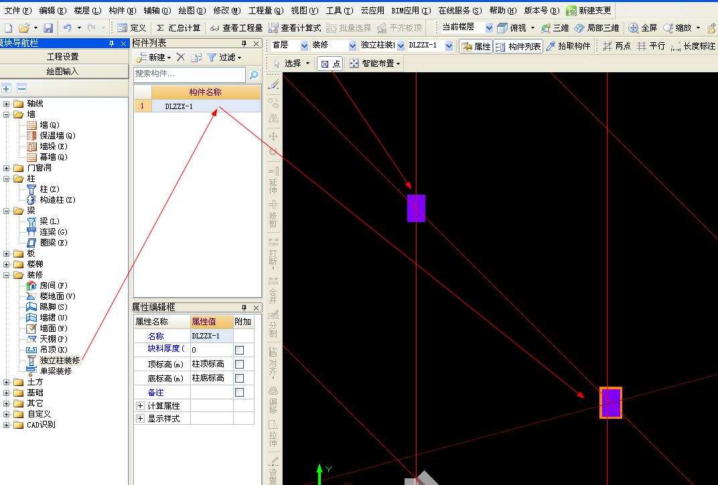Open the 绘图 menu
Image resolution: width=718 pixels, height=485 pixels.
(x=192, y=10)
